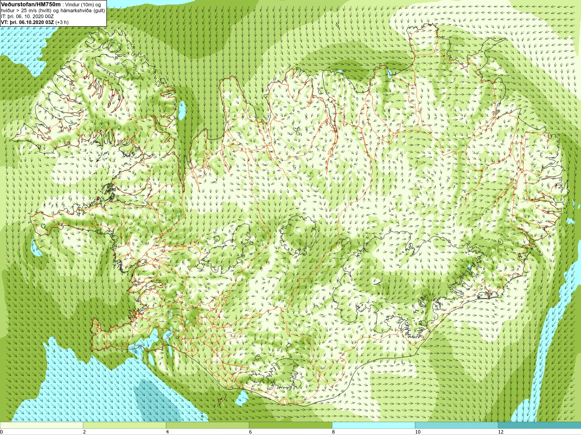Click the 2–4 m/s light green legend swatch
The image size is (581, 435).
click(x=124, y=425)
